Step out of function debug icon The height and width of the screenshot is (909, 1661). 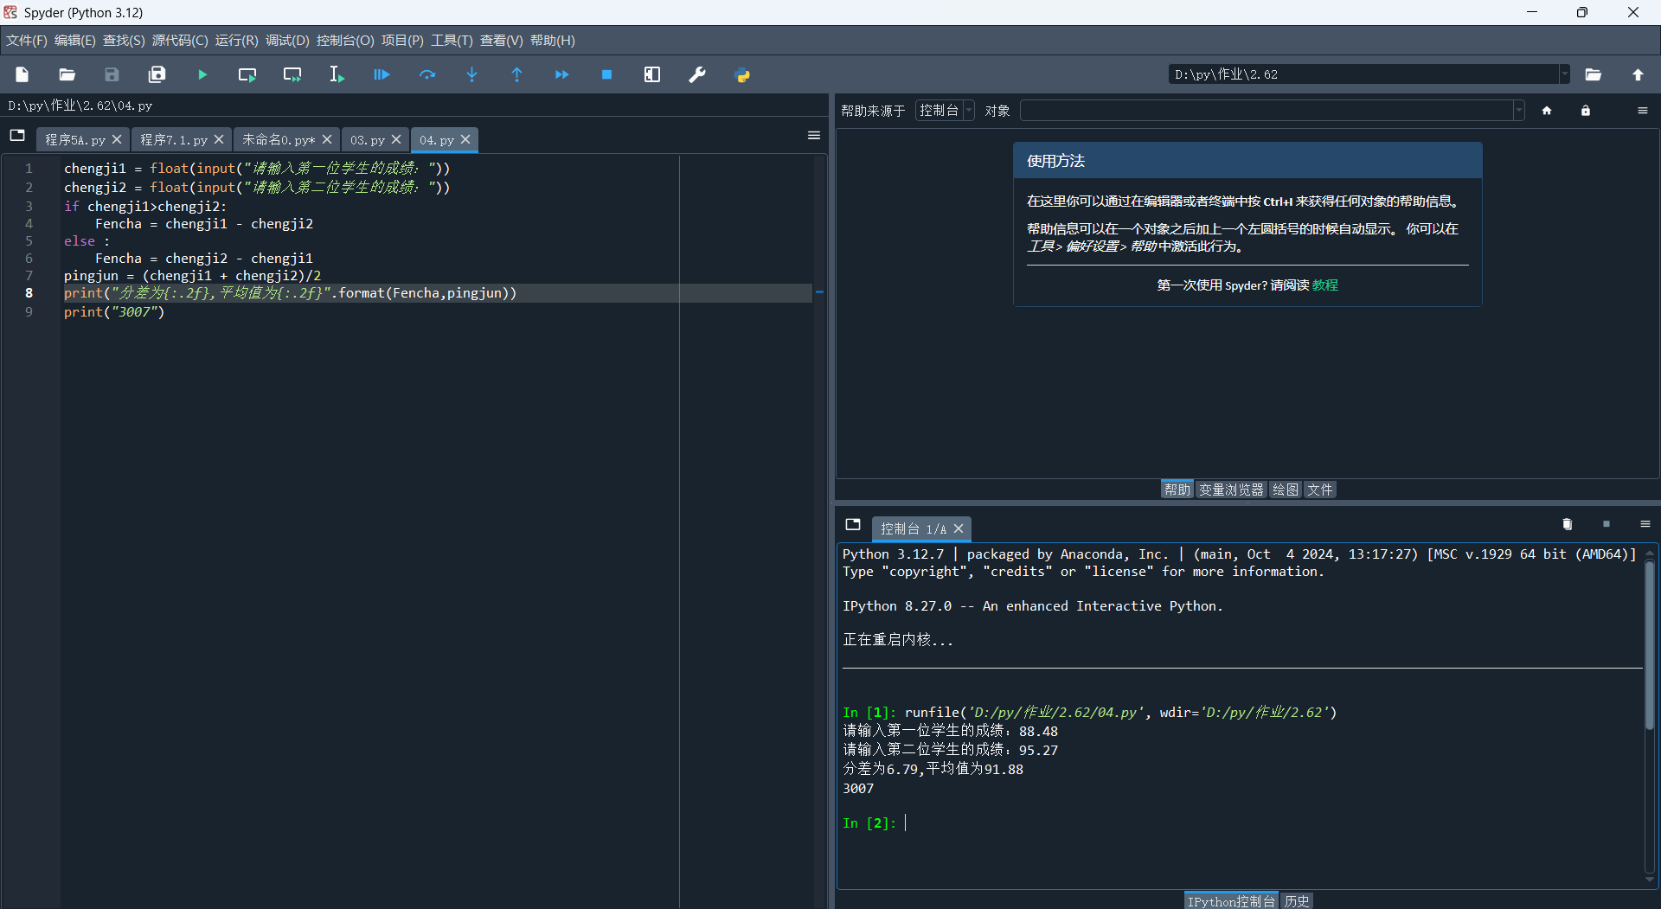[x=517, y=75]
